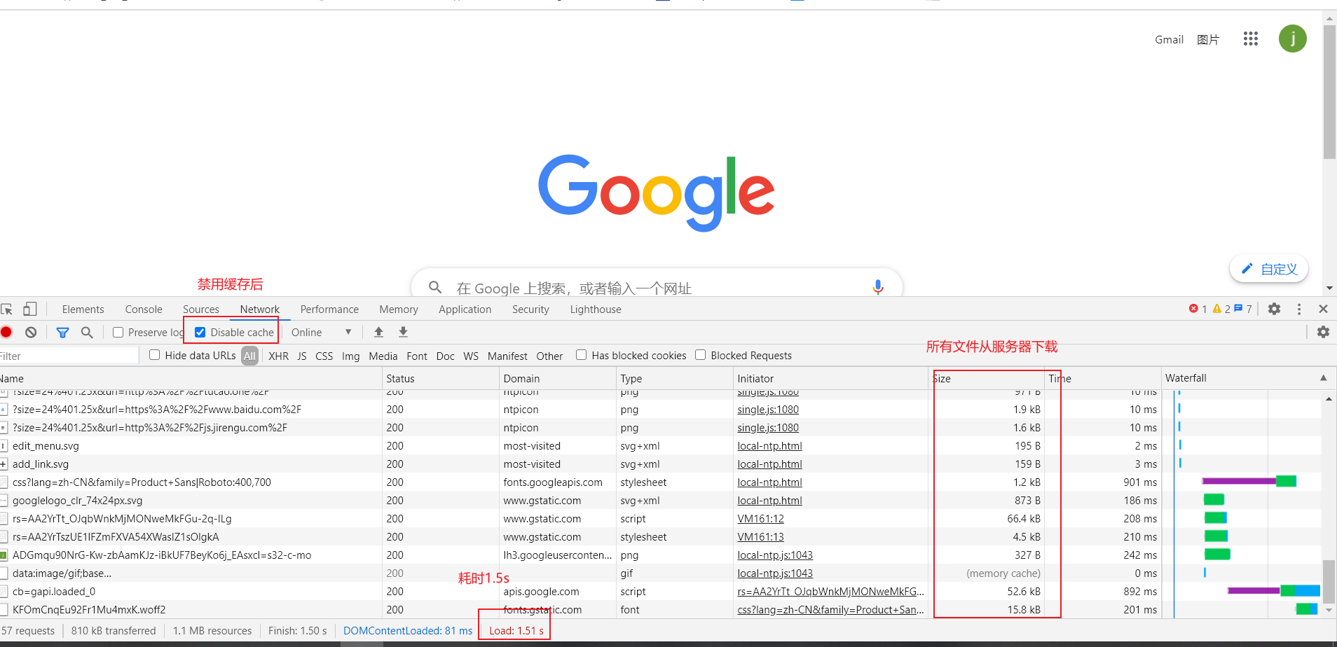1337x647 pixels.
Task: Open initiator link VM161:12
Action: (760, 519)
